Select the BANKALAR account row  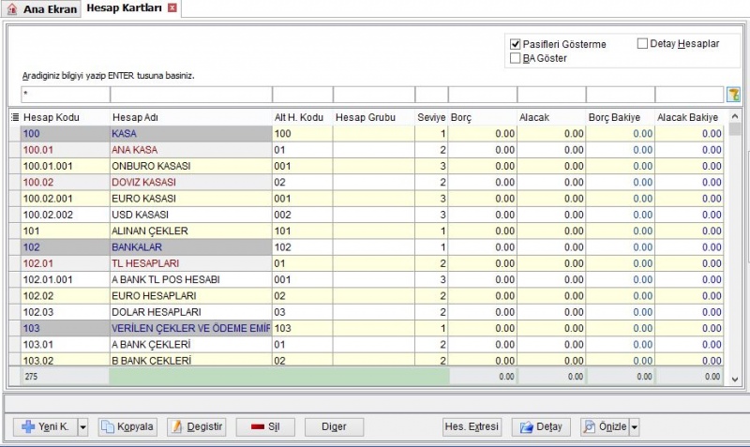coord(366,247)
